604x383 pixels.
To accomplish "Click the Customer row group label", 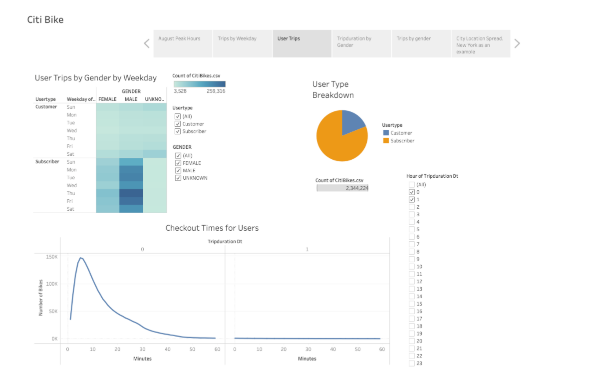I will [46, 107].
